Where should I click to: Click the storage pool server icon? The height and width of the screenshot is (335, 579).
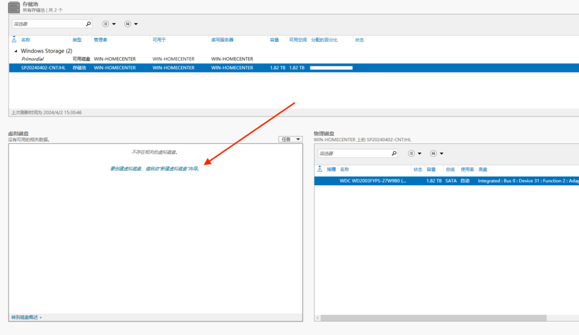pyautogui.click(x=13, y=8)
